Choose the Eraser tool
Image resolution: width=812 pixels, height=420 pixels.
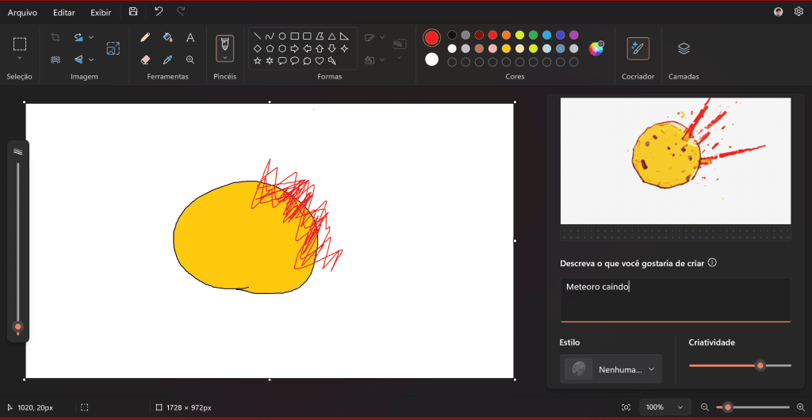(x=145, y=59)
